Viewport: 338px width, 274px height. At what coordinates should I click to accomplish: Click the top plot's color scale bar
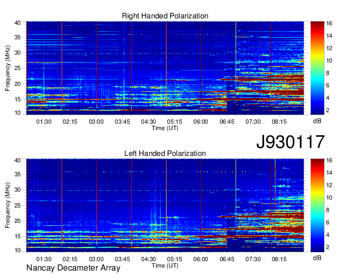point(317,68)
